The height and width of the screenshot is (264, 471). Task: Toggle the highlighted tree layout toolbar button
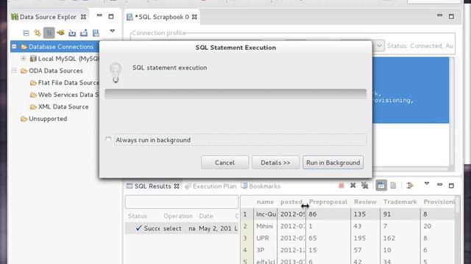click(49, 33)
